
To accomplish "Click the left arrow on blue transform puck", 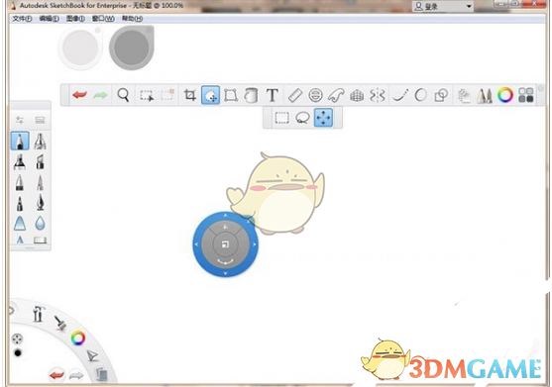I will point(196,243).
